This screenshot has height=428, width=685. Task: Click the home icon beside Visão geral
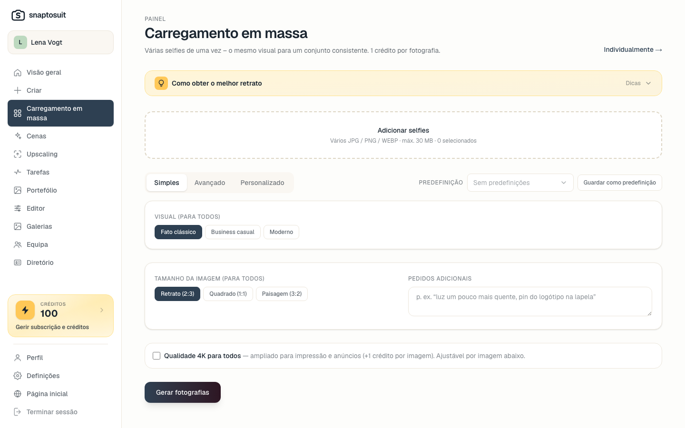pos(18,72)
